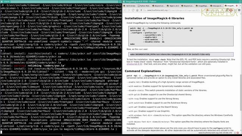Click the --with-wmf explanation entry
This screenshot has height=136, width=242.
[x=152, y=107]
